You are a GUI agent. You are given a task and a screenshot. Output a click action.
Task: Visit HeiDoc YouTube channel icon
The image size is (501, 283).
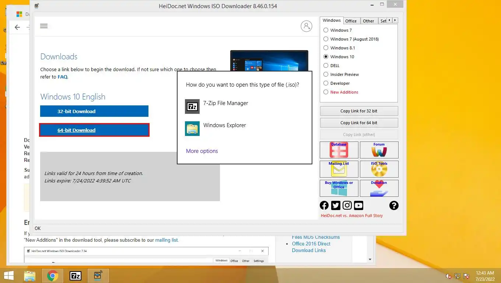(x=358, y=205)
